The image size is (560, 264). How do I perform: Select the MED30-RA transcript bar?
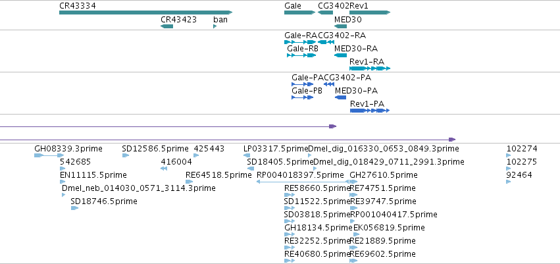340,55
